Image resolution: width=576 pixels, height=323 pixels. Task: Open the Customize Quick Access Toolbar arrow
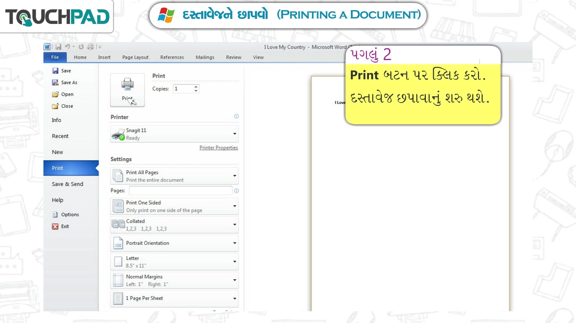100,47
